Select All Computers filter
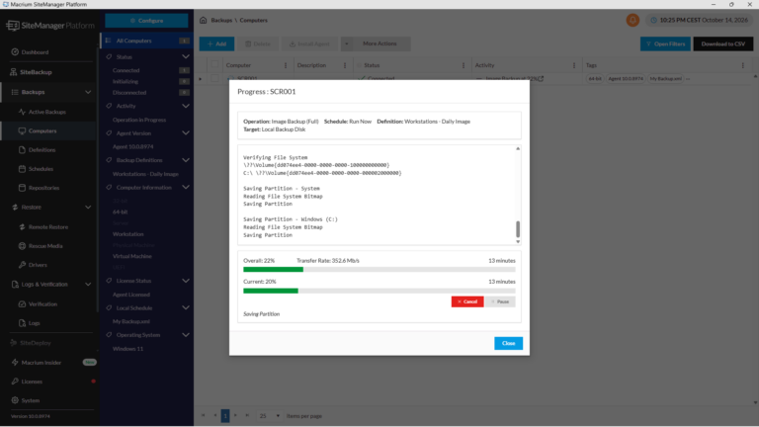The image size is (759, 427). point(146,41)
